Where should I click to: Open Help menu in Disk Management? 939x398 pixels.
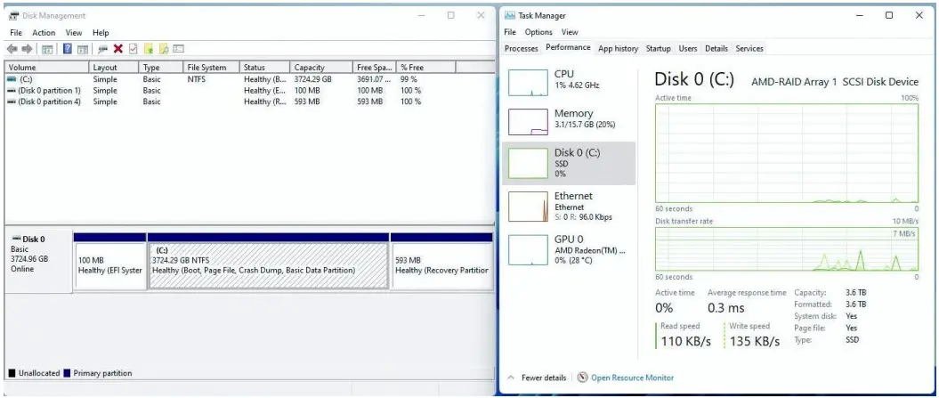pos(101,33)
